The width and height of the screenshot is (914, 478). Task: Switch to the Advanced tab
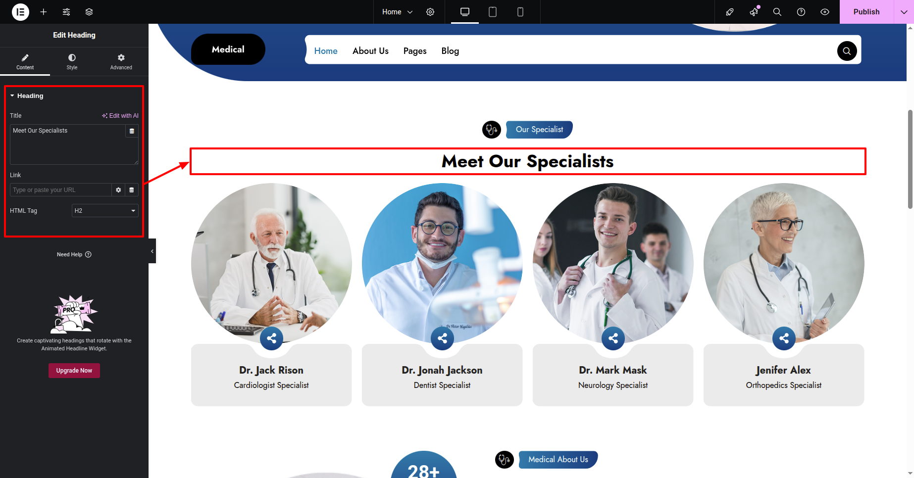[121, 62]
